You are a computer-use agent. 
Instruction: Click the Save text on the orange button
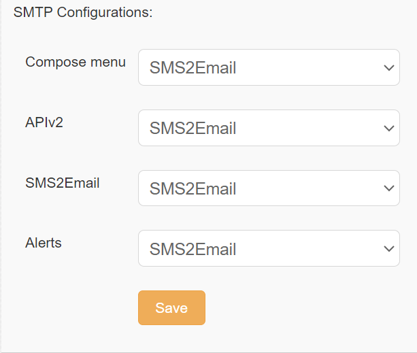click(x=171, y=308)
